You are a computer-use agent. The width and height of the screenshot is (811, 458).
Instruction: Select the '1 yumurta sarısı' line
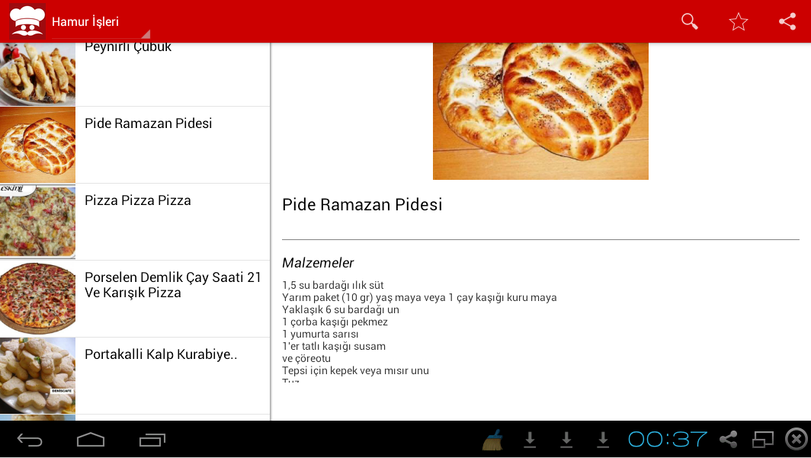coord(320,334)
